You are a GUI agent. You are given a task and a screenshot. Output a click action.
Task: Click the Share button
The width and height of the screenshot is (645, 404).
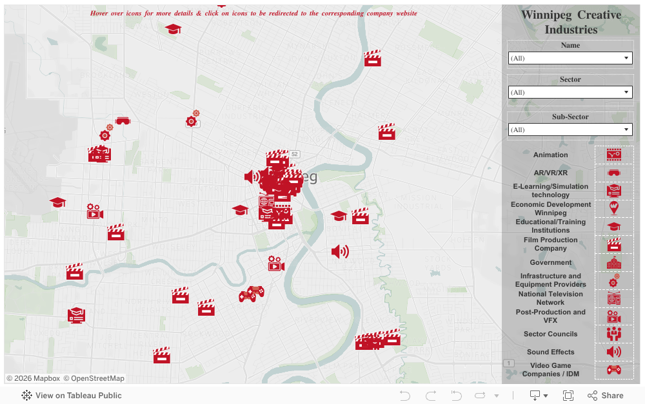pos(606,396)
